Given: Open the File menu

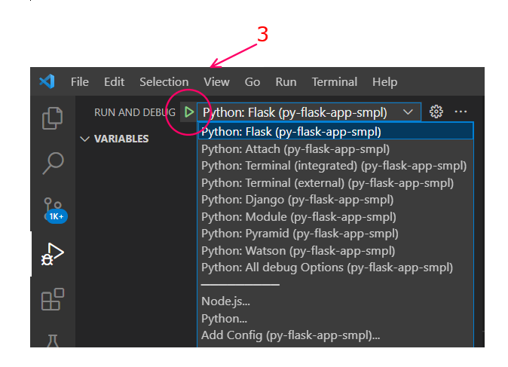Looking at the screenshot, I should (79, 81).
